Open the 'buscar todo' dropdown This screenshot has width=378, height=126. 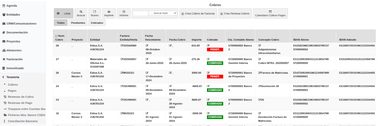coord(163,13)
